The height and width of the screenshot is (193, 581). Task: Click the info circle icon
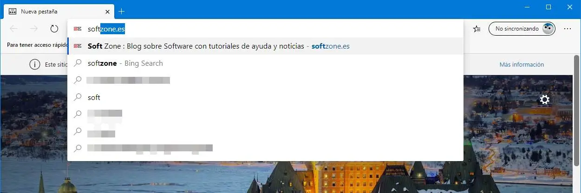point(35,64)
